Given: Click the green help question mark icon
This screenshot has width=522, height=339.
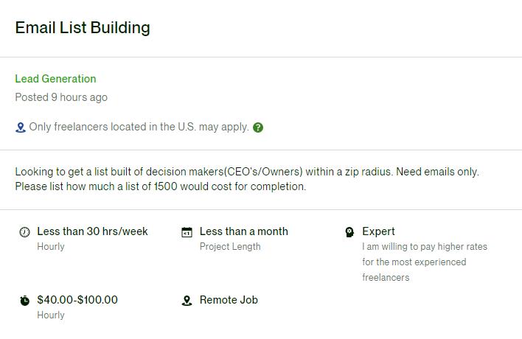Looking at the screenshot, I should point(258,127).
